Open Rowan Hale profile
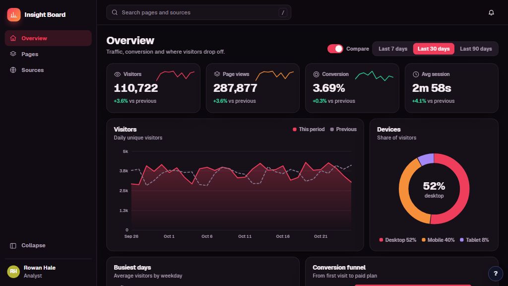This screenshot has width=508, height=286. (48, 272)
